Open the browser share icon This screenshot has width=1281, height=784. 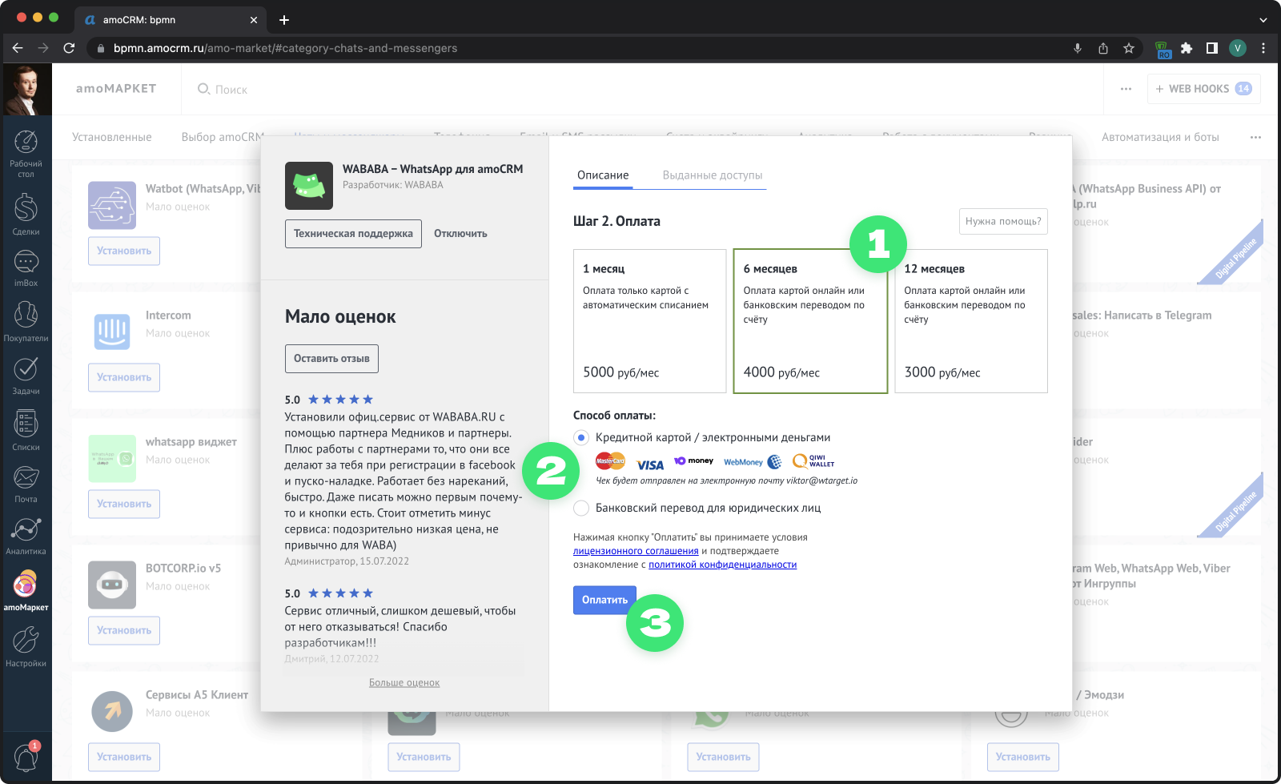[x=1103, y=48]
